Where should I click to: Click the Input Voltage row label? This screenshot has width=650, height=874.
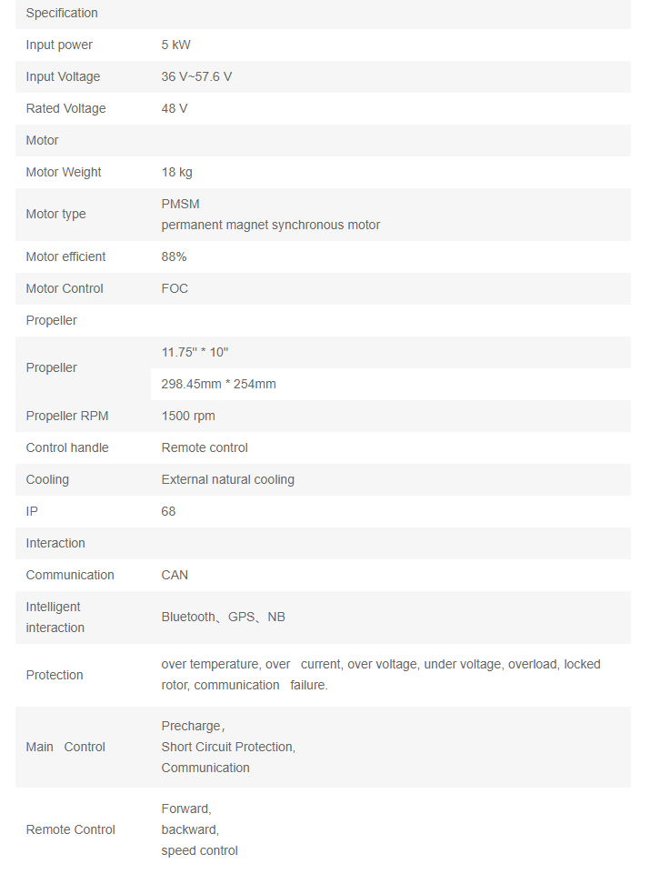pyautogui.click(x=63, y=77)
